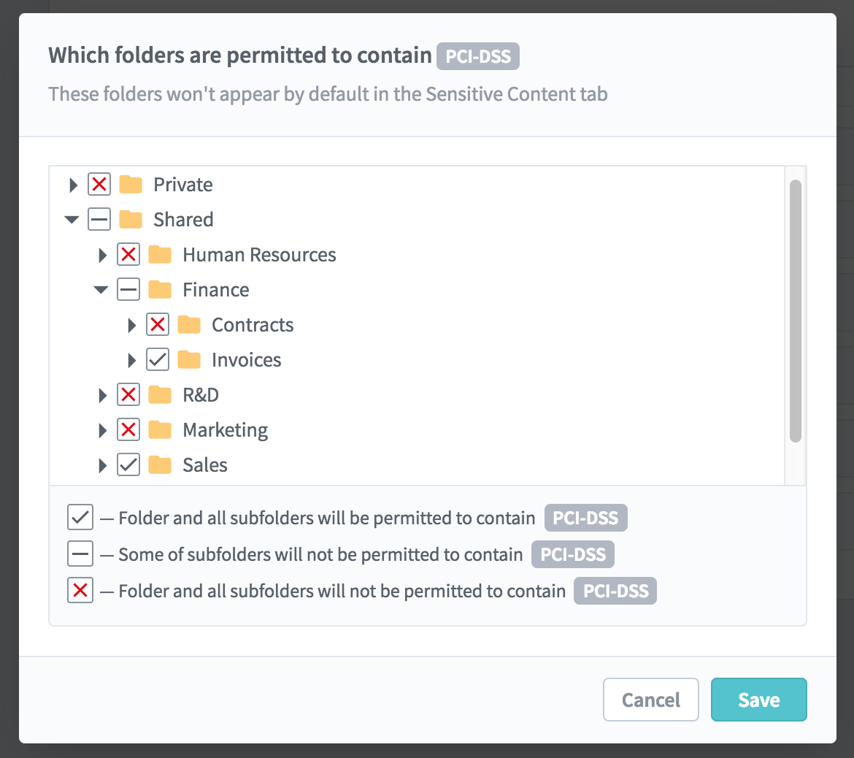This screenshot has height=758, width=854.
Task: Click the R&D folder icon
Action: 160,394
